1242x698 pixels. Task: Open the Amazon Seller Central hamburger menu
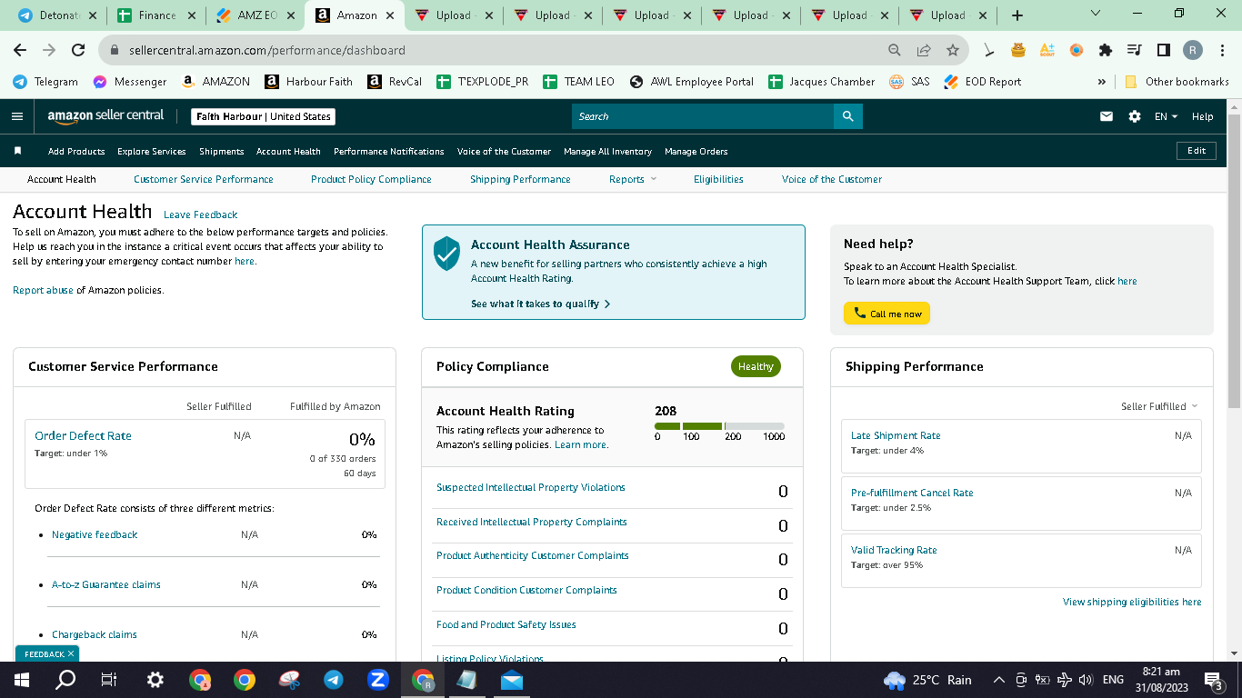[17, 116]
